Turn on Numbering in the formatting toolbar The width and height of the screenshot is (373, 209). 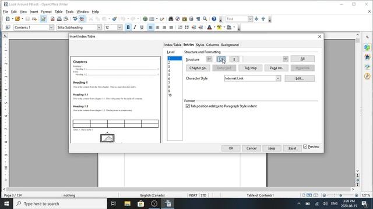pyautogui.click(x=180, y=27)
